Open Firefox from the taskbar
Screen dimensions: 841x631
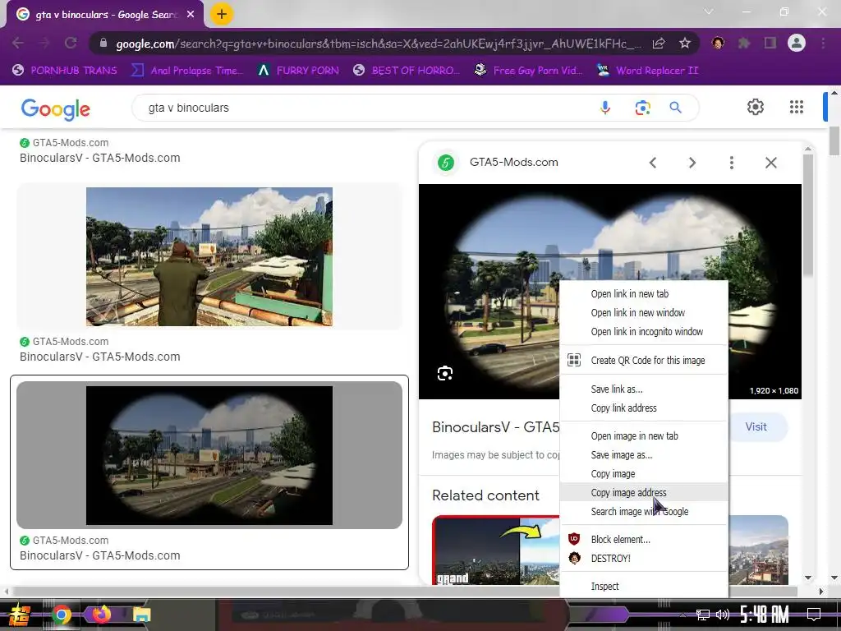coord(101,615)
